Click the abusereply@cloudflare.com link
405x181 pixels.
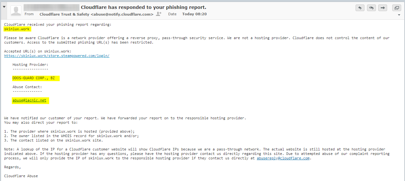point(283,158)
